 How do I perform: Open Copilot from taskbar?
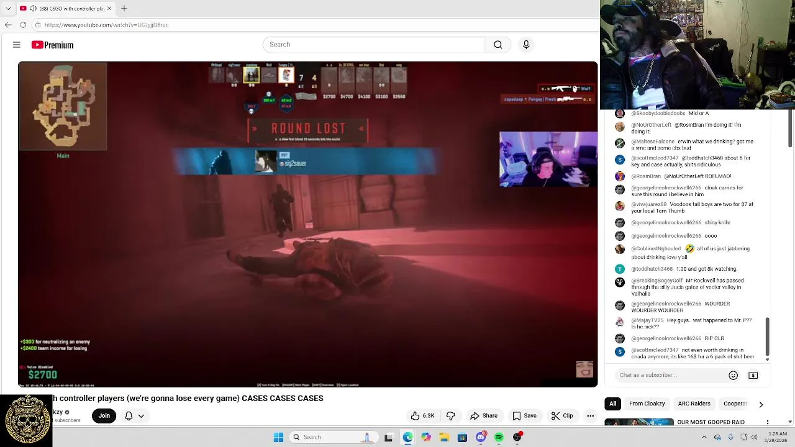(x=425, y=437)
